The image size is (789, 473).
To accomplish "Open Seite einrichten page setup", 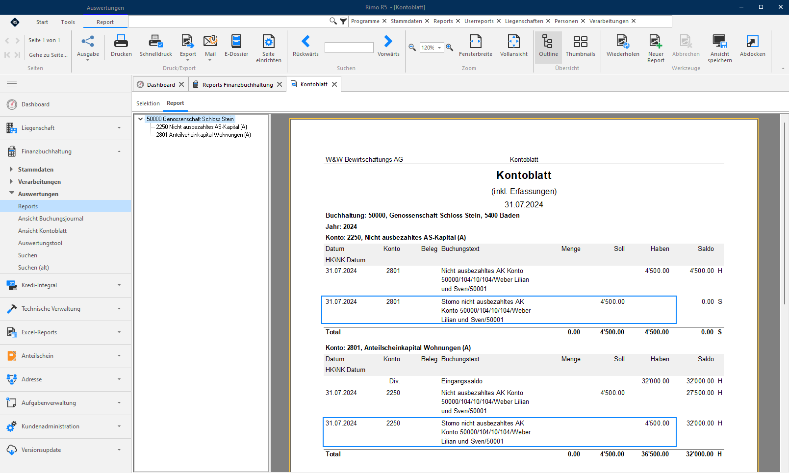I will 269,49.
